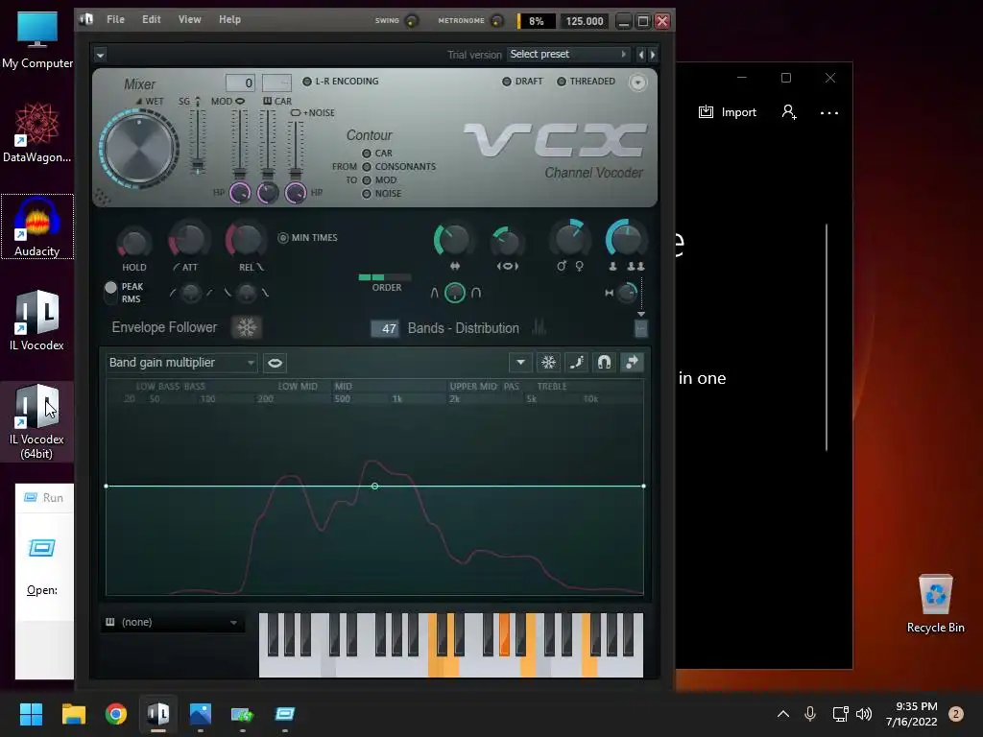Click the round options arrow beside THREADED
This screenshot has height=737, width=983.
(637, 83)
